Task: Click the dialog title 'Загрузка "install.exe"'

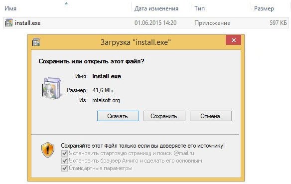Action: coord(136,42)
